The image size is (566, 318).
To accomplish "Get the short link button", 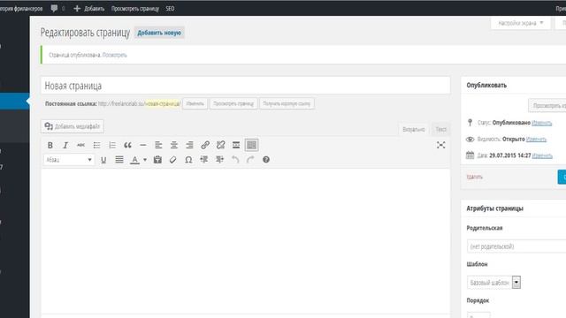I will tap(287, 104).
